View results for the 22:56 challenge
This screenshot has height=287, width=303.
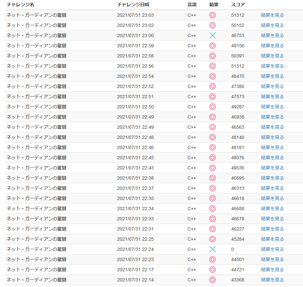[272, 66]
